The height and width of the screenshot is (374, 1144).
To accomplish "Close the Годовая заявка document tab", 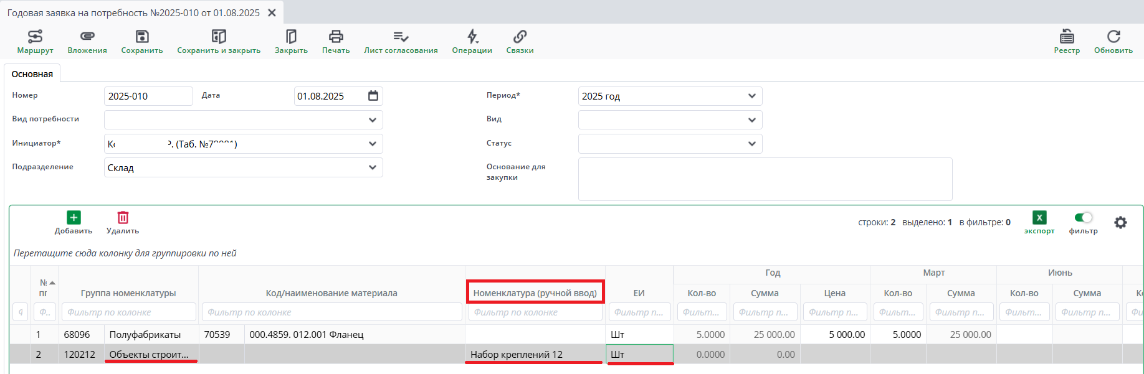I will click(272, 13).
